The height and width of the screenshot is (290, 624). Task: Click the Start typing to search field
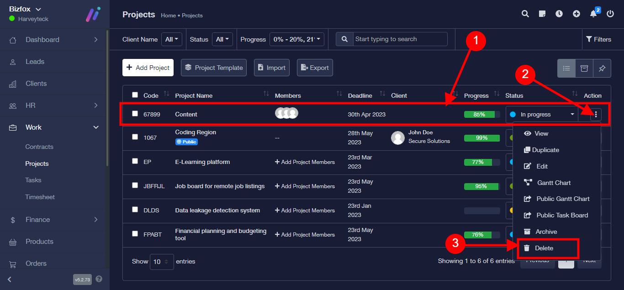point(400,39)
